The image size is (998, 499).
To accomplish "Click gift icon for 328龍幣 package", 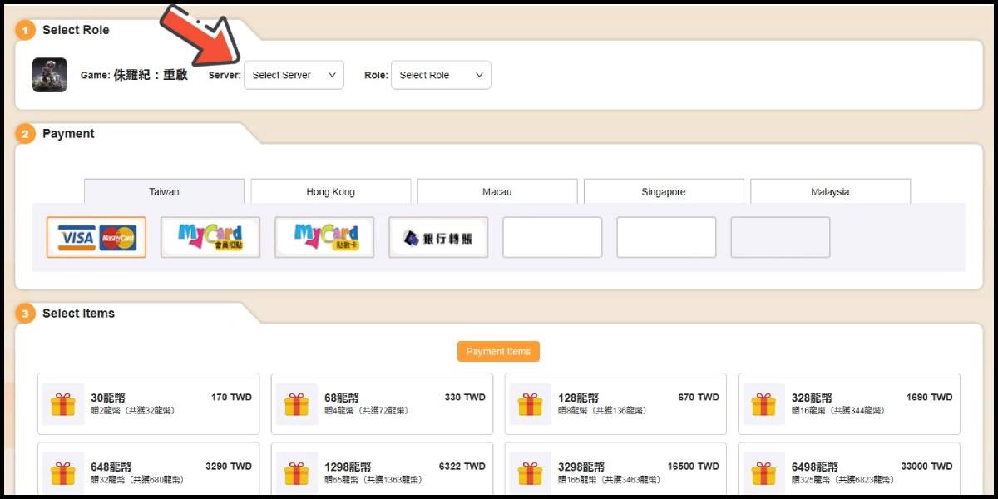I will point(763,404).
